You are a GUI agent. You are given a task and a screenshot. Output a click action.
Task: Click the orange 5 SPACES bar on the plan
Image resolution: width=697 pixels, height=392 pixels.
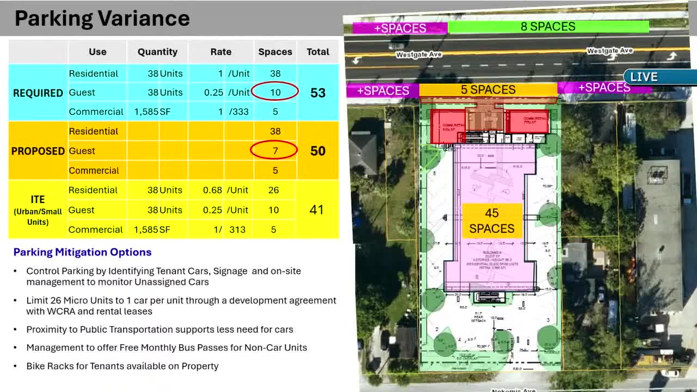point(488,89)
